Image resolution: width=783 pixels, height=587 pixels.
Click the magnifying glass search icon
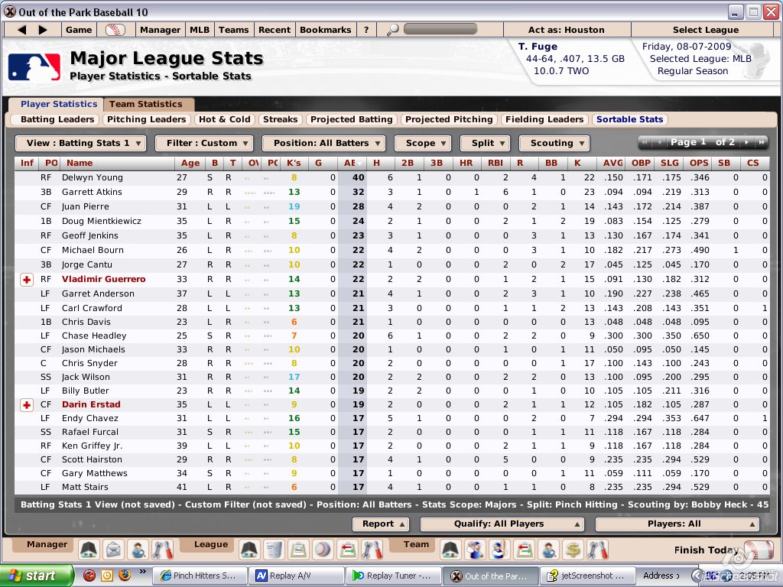(393, 30)
